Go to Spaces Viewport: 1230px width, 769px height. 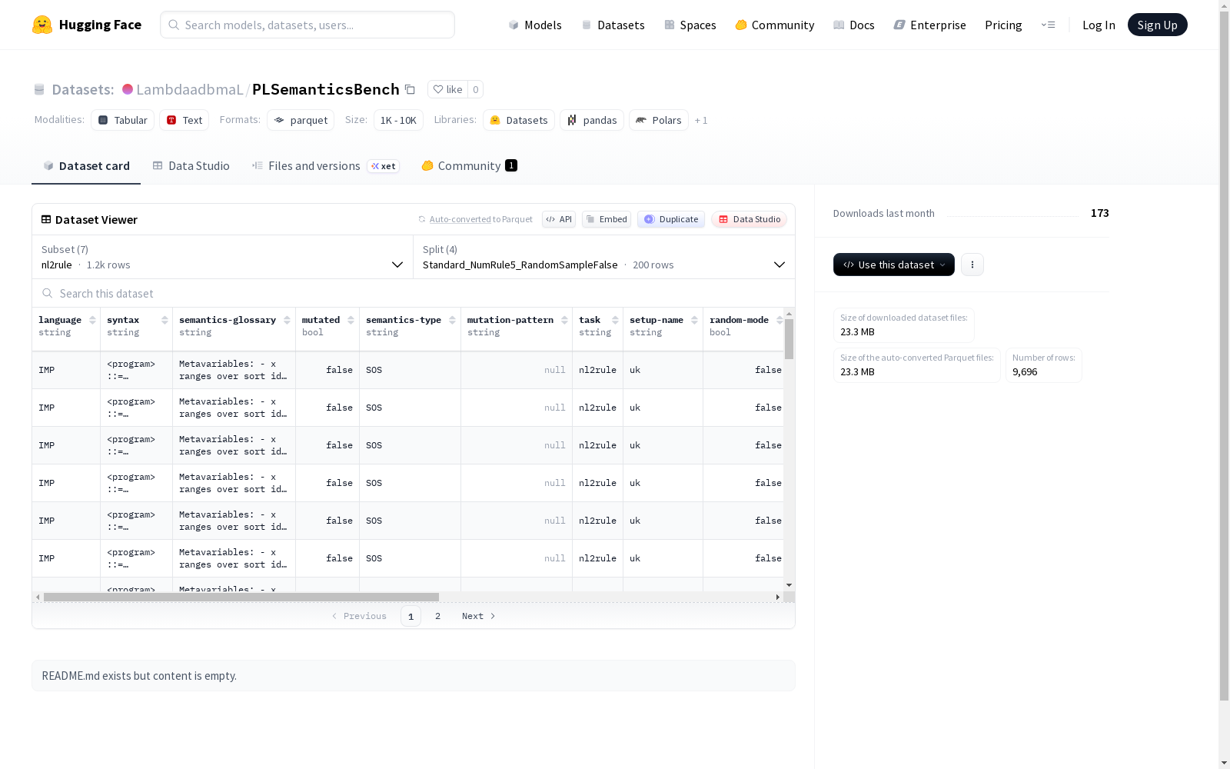click(690, 25)
